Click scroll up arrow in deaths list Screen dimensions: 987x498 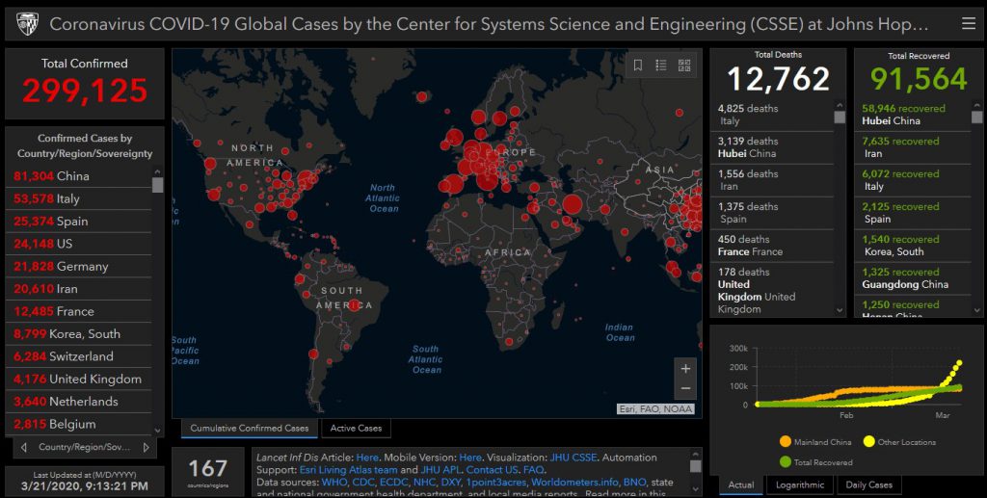840,104
